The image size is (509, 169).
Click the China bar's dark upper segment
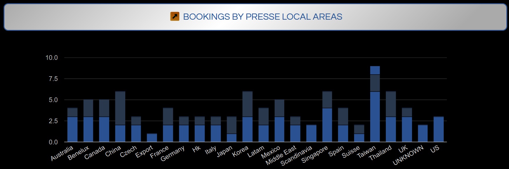(x=120, y=108)
